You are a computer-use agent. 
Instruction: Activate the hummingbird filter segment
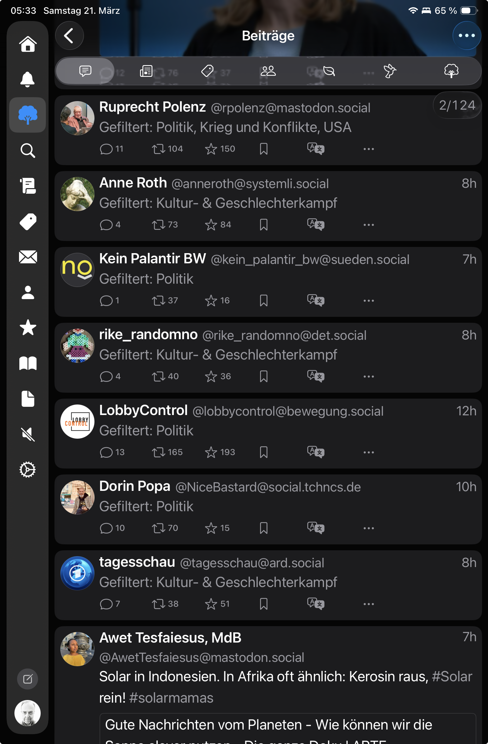(390, 71)
